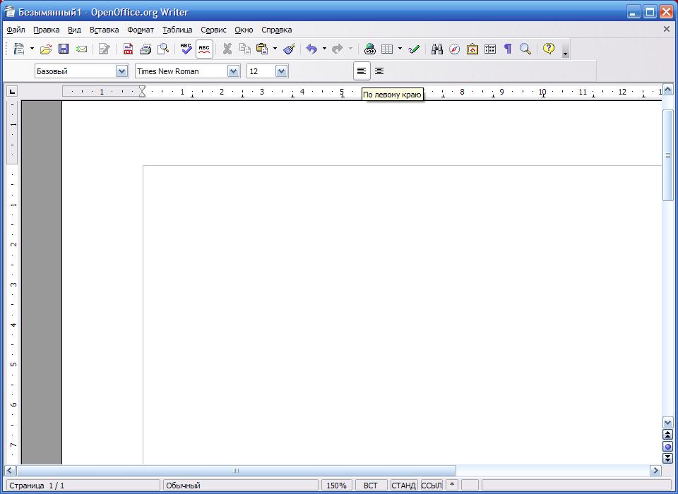The height and width of the screenshot is (494, 678).
Task: Open the toolbar options arrow at toolbar end
Action: point(565,49)
